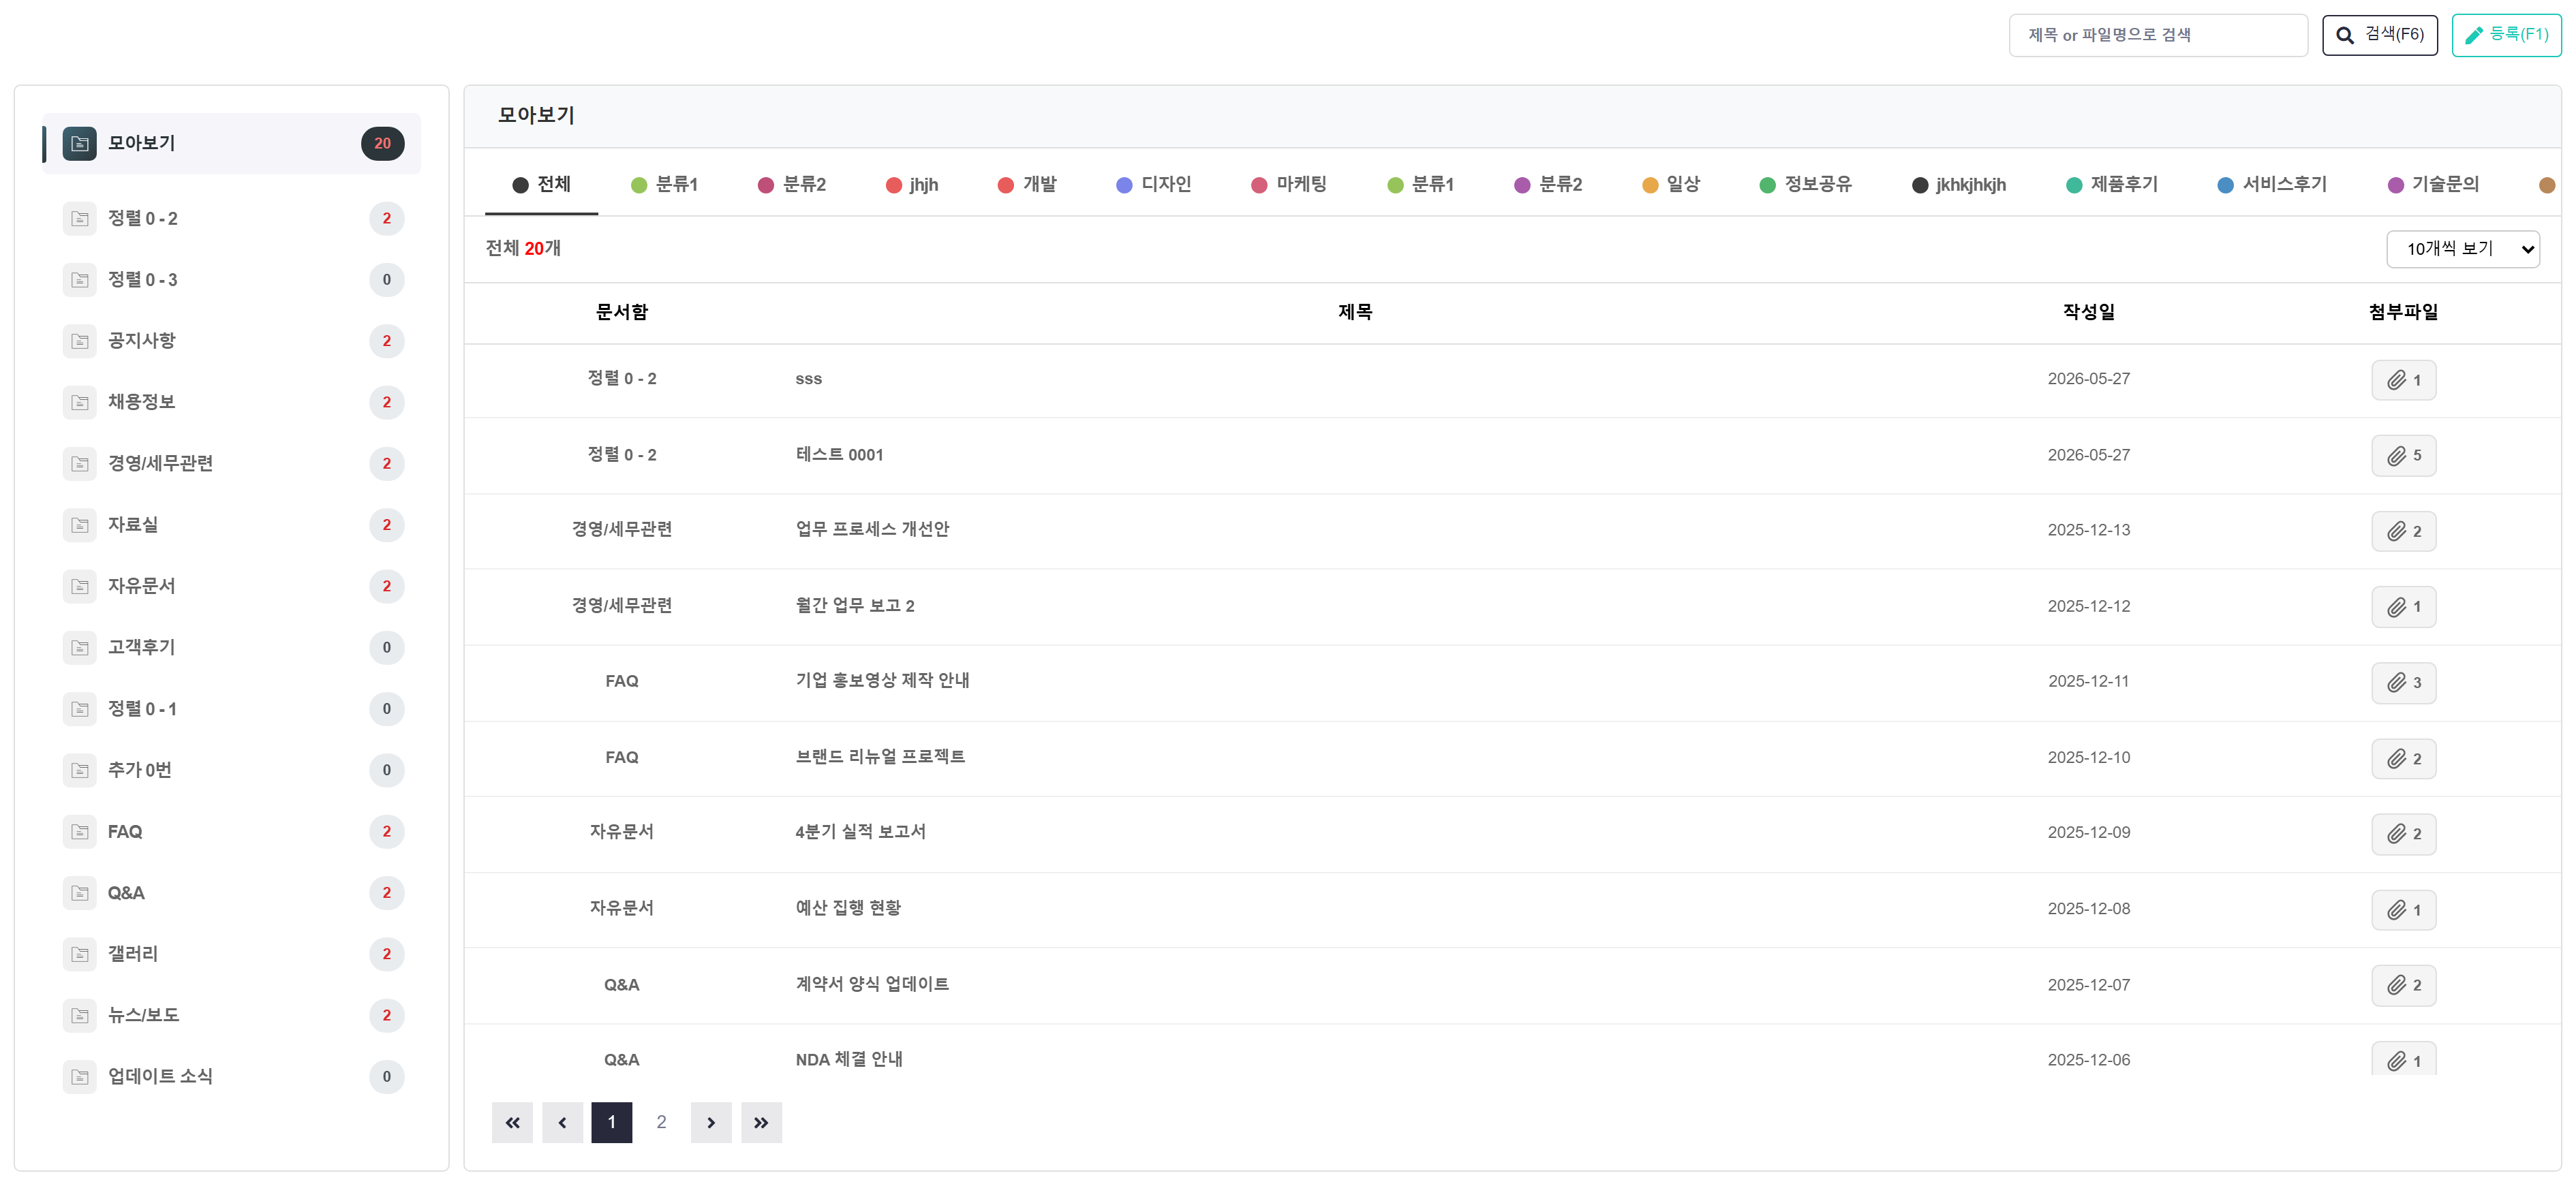
Task: Select the 마케팅 category tab
Action: tap(1289, 185)
